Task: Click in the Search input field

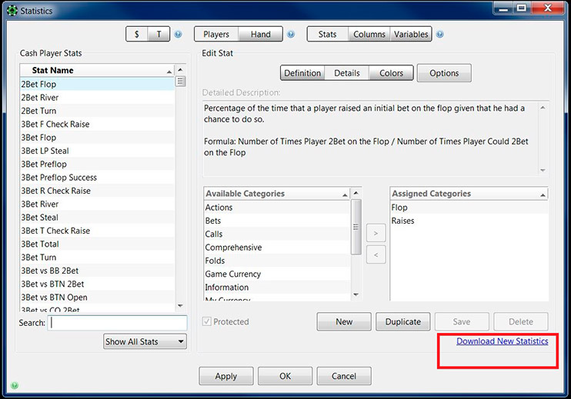Action: (x=117, y=323)
